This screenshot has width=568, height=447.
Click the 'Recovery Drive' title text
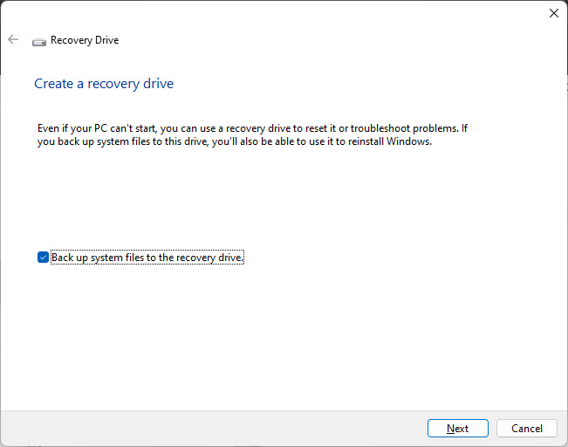coord(85,40)
